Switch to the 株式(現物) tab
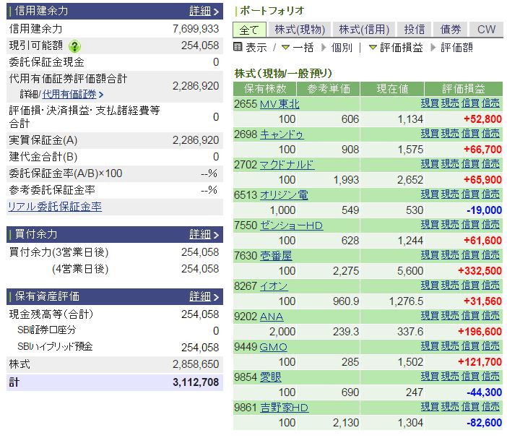507x438 pixels. 300,30
